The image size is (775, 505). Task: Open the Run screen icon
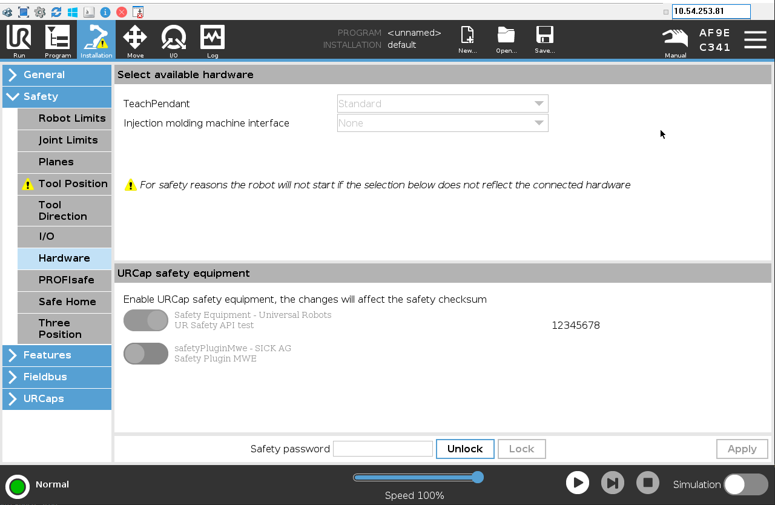19,39
